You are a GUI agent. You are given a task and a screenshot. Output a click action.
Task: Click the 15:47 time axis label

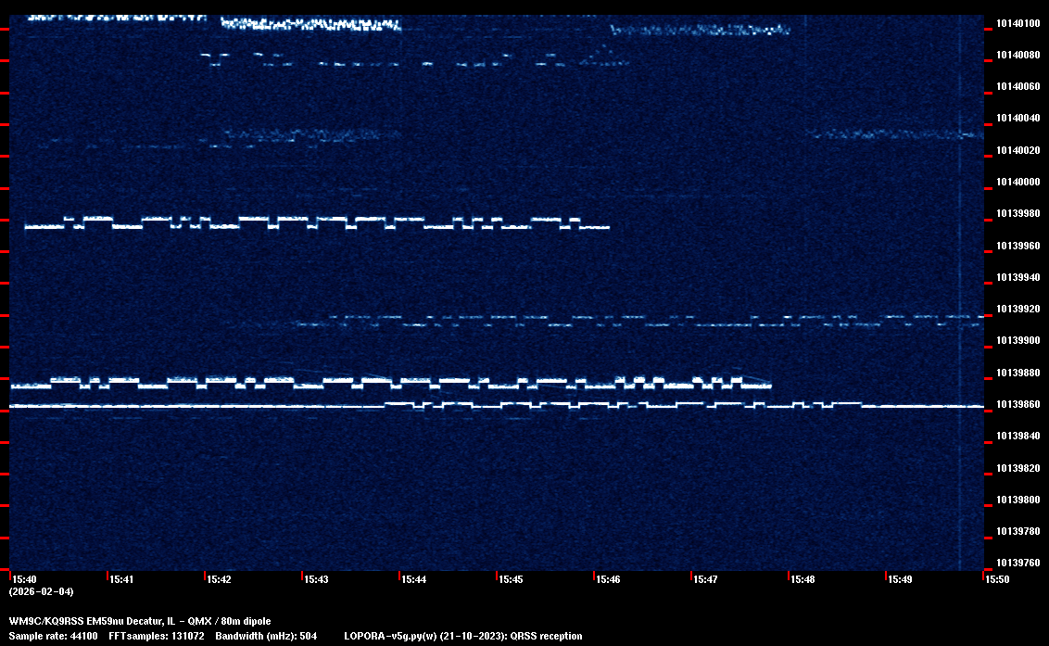point(705,579)
